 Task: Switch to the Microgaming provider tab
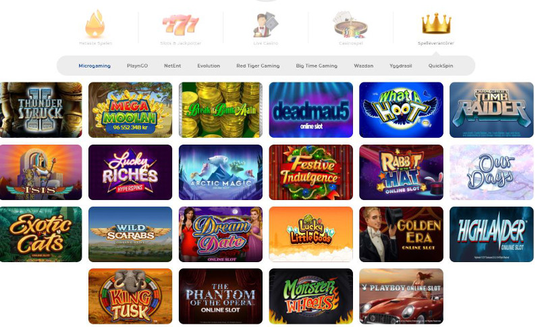click(94, 66)
